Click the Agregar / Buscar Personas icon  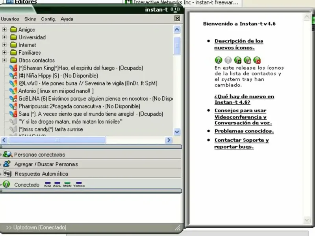[x=7, y=164]
